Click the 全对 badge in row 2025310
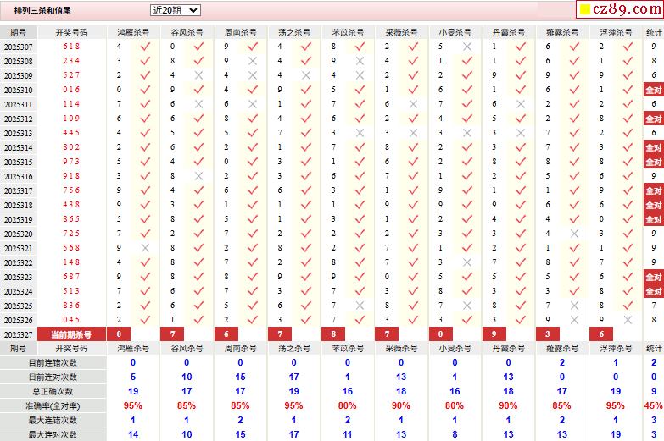Screen dimensions: 664x441 (x=654, y=90)
